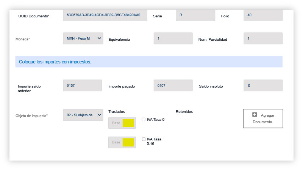
Task: Click the yellow highlight next to IVA Tasa 0 base
Action: (x=128, y=123)
